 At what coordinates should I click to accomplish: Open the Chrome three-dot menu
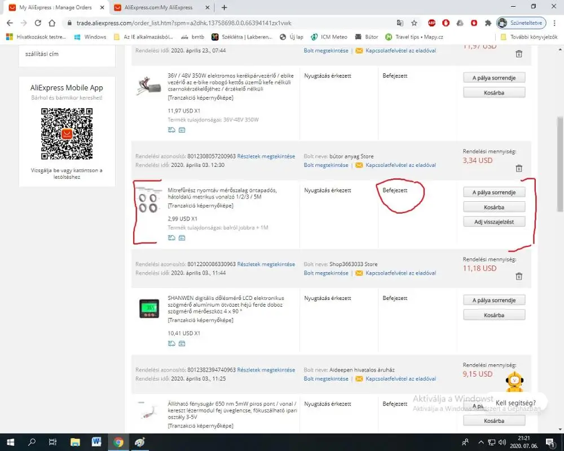(554, 23)
